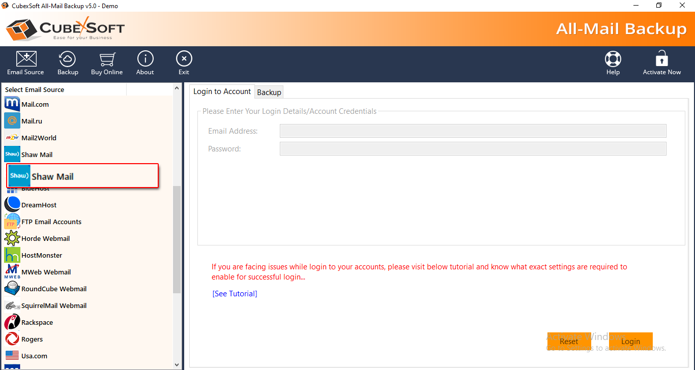Switch to the Backup tab
The height and width of the screenshot is (370, 695).
click(x=269, y=92)
